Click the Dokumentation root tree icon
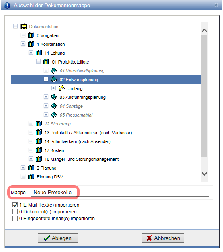Viewport: 223px width, 252px height. [23, 26]
